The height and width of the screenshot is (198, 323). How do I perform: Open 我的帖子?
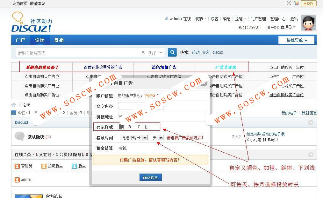pos(289,113)
